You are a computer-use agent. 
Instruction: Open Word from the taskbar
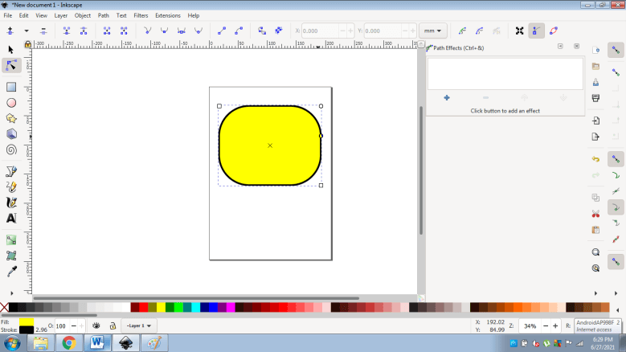coord(97,343)
